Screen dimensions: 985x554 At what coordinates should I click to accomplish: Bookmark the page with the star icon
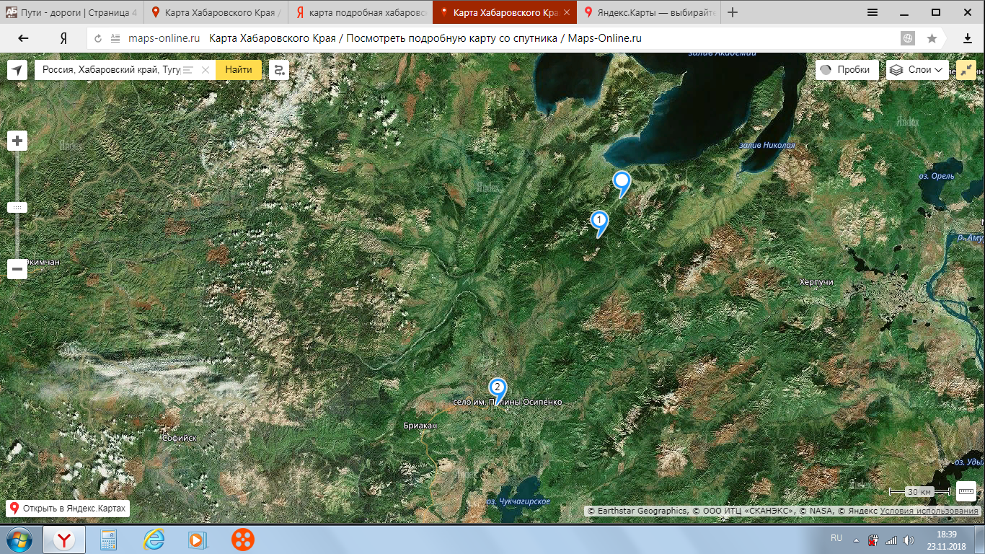[932, 39]
